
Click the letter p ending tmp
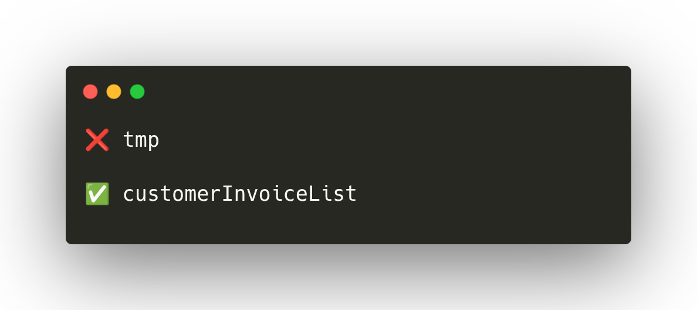[153, 142]
